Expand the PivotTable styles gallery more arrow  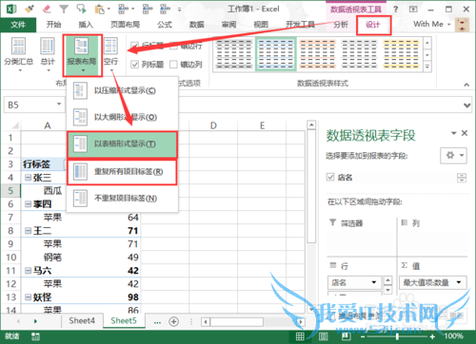pyautogui.click(x=427, y=67)
